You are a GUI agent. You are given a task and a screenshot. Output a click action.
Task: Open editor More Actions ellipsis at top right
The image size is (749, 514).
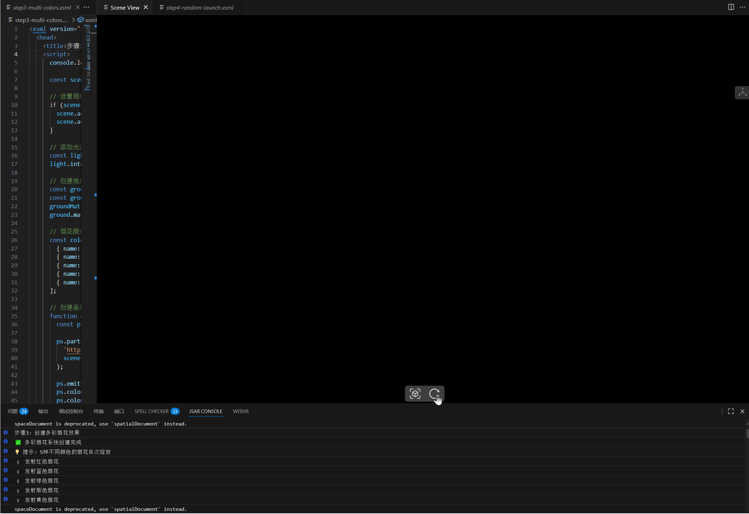(742, 7)
